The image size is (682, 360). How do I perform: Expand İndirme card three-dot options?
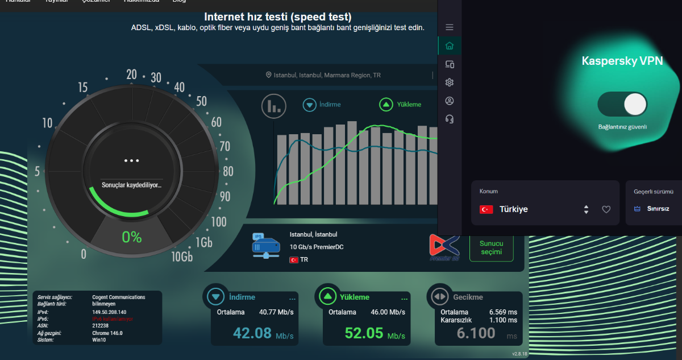click(292, 299)
